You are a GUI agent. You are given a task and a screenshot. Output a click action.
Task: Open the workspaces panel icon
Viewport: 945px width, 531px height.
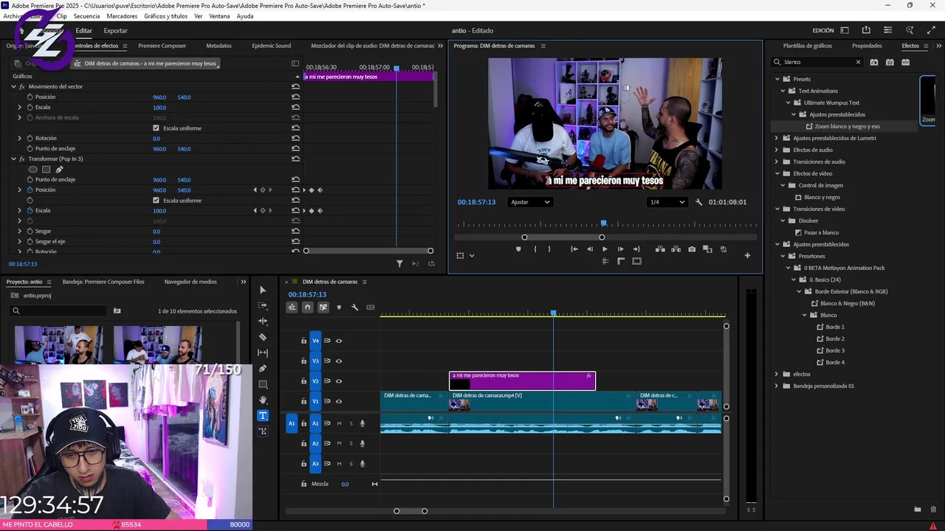point(845,30)
